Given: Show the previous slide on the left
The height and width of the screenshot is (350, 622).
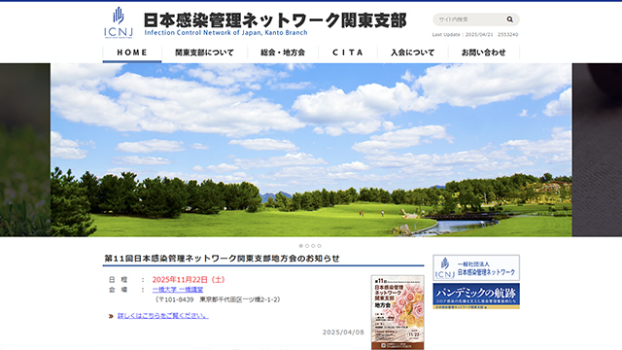Looking at the screenshot, I should [25, 150].
